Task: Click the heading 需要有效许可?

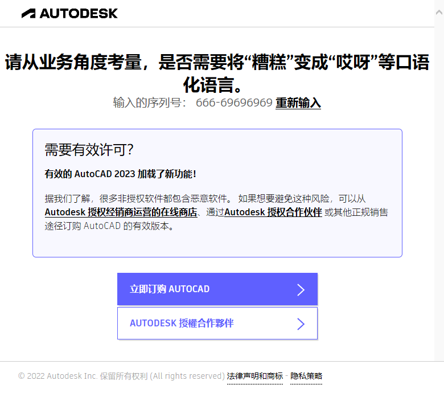Action: tap(89, 150)
